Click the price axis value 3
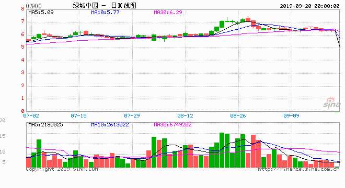Image resolution: width=345 pixels, height=188 pixels. click(x=22, y=73)
